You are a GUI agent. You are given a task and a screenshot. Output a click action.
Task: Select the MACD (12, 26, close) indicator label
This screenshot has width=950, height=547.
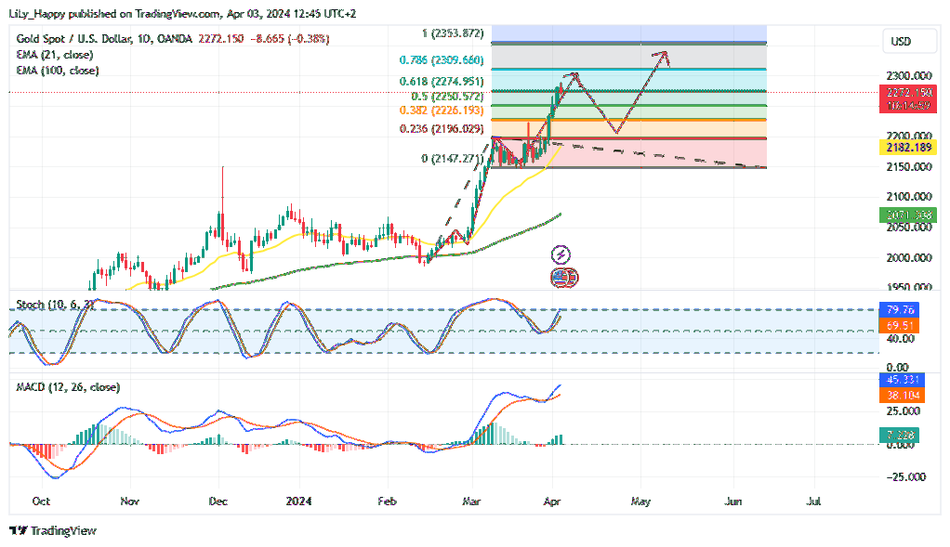point(68,386)
